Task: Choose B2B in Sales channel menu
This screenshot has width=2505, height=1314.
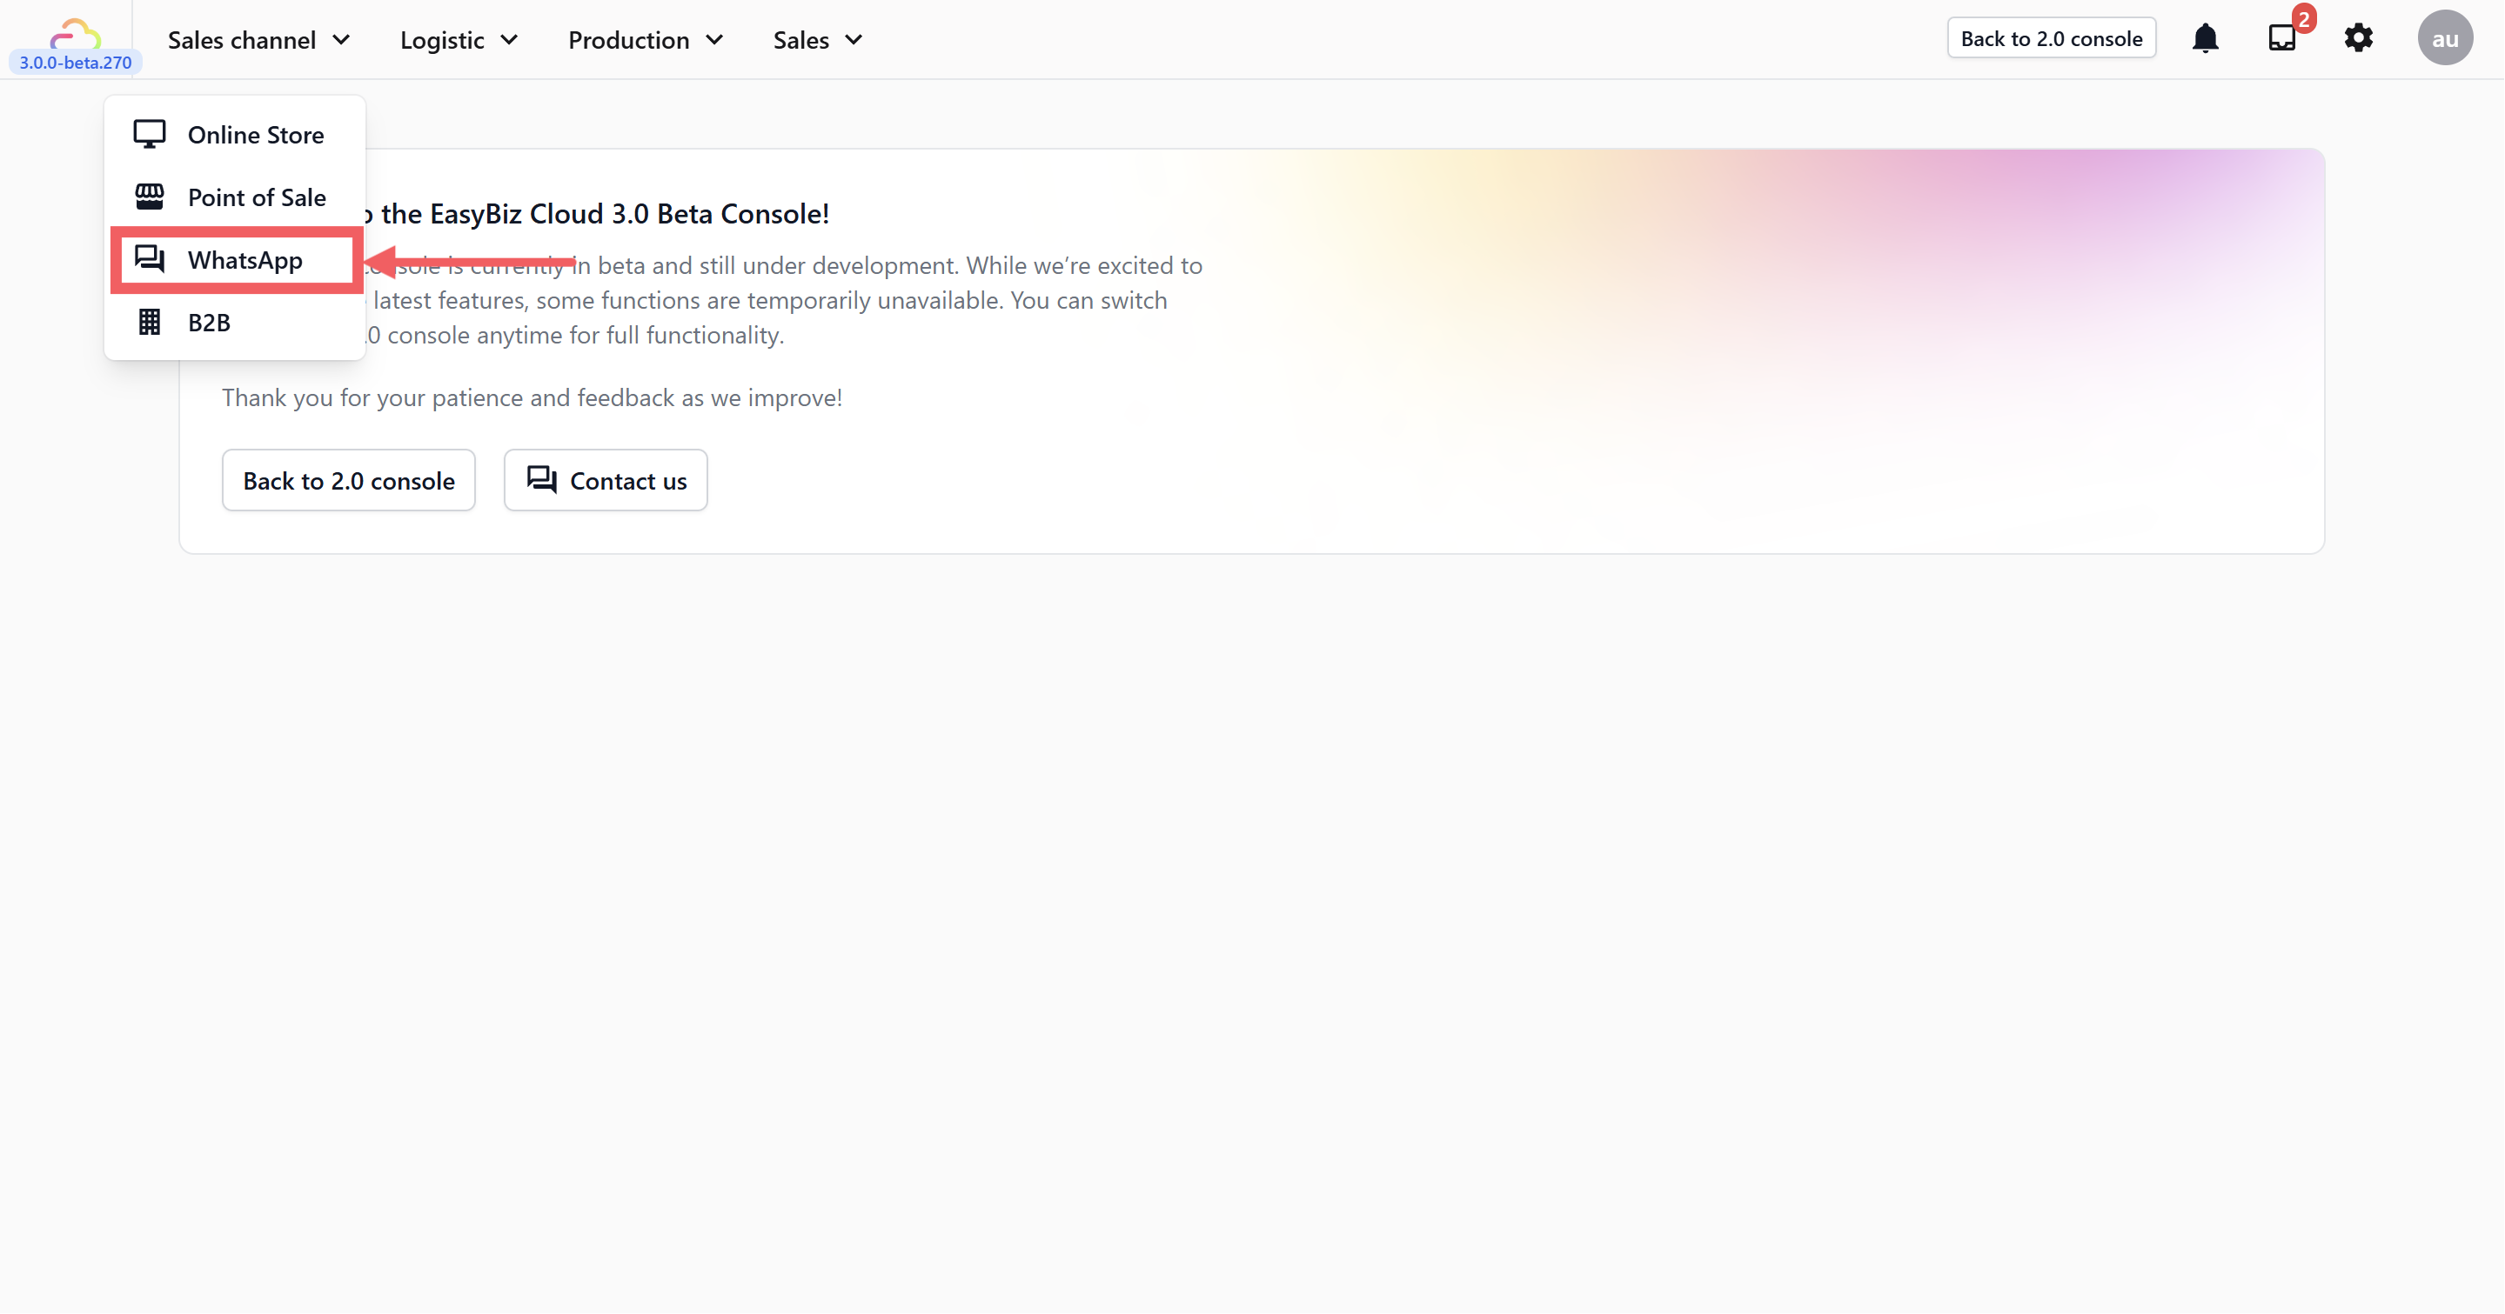Action: point(234,322)
